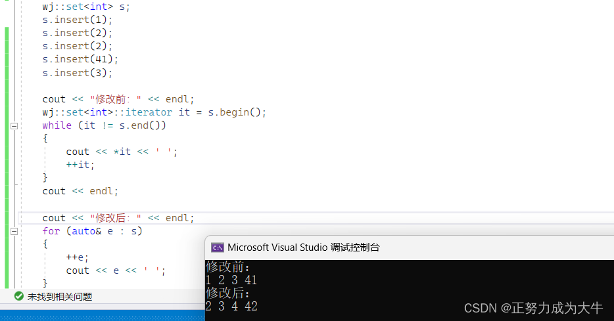Click console output 2 3 4 42
The width and height of the screenshot is (614, 321).
pos(231,307)
